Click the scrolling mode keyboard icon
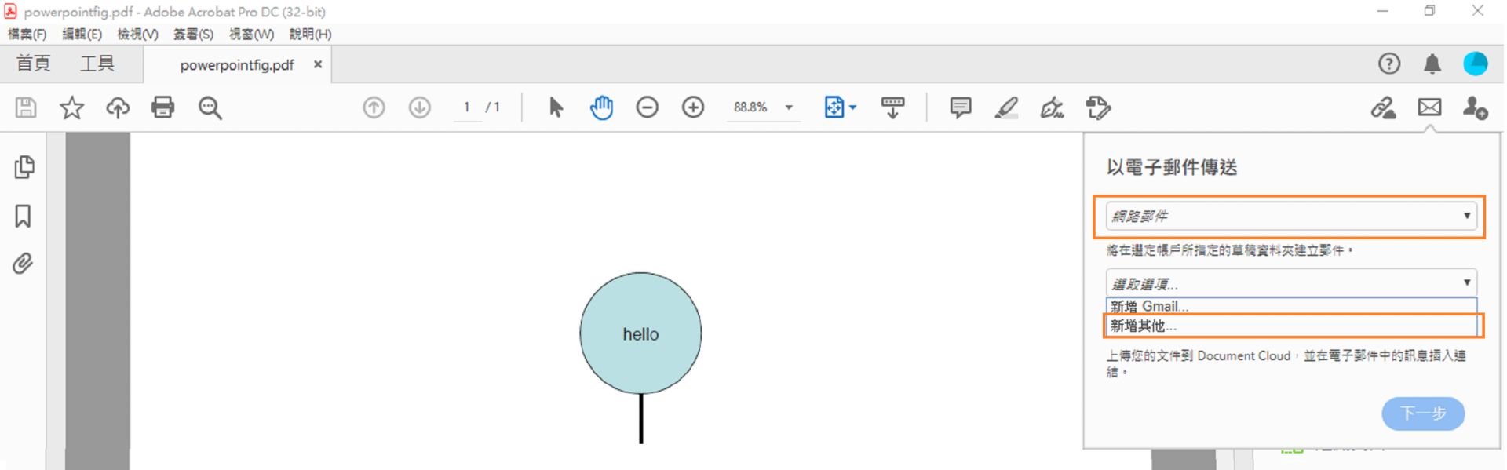This screenshot has width=1507, height=470. pyautogui.click(x=892, y=107)
